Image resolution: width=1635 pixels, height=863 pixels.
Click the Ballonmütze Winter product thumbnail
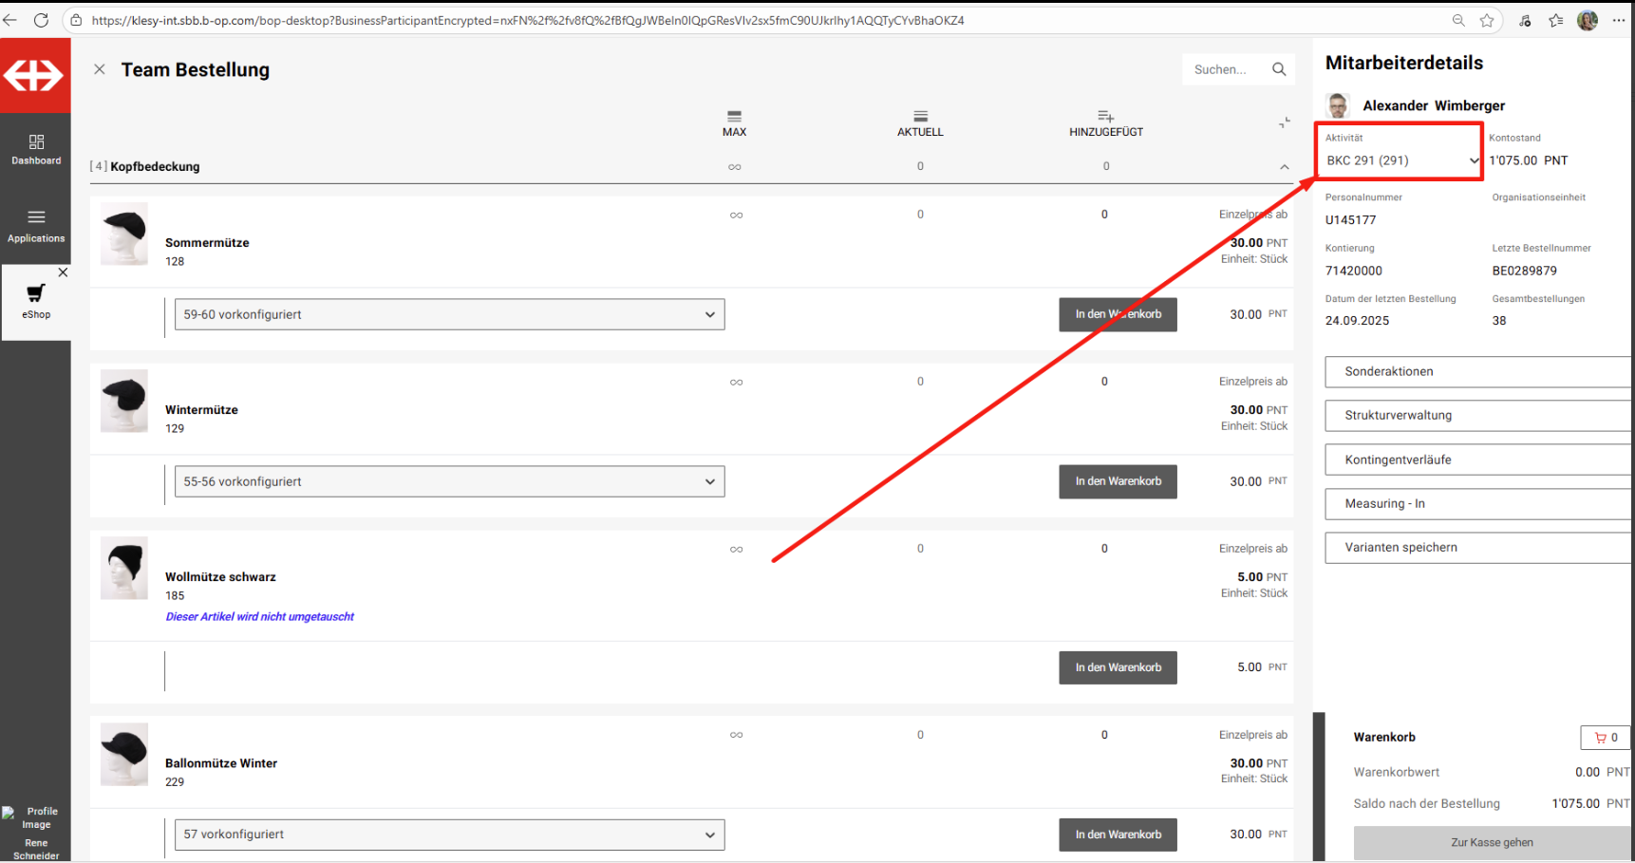coord(124,754)
